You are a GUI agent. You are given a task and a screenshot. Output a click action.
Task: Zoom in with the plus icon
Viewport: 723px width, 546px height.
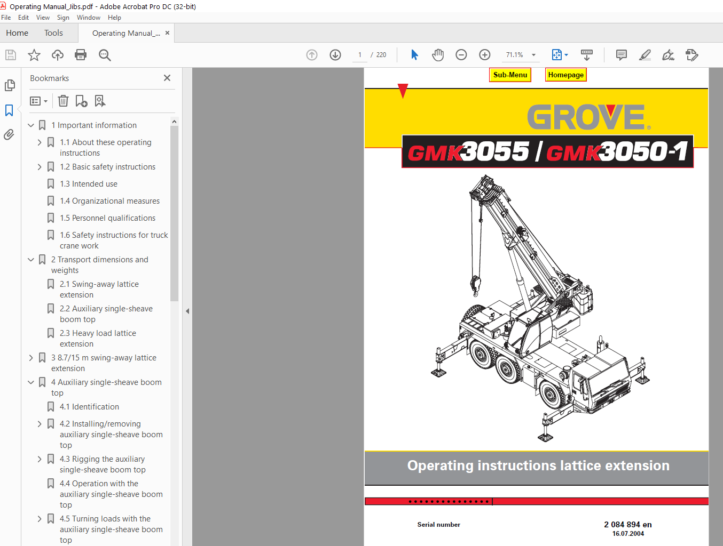click(x=485, y=55)
